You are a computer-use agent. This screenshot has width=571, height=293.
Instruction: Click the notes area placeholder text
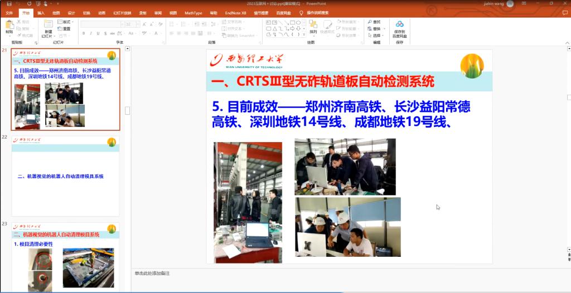click(152, 274)
